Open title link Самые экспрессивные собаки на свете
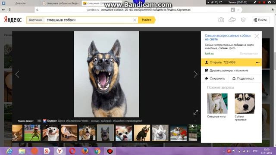Screen dimensions: 276x155 click(x=228, y=37)
